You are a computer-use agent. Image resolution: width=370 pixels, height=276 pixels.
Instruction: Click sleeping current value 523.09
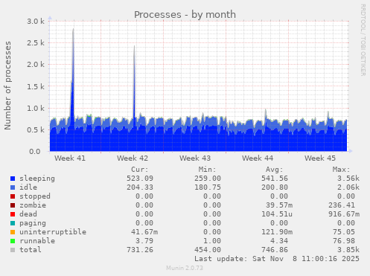coord(140,179)
